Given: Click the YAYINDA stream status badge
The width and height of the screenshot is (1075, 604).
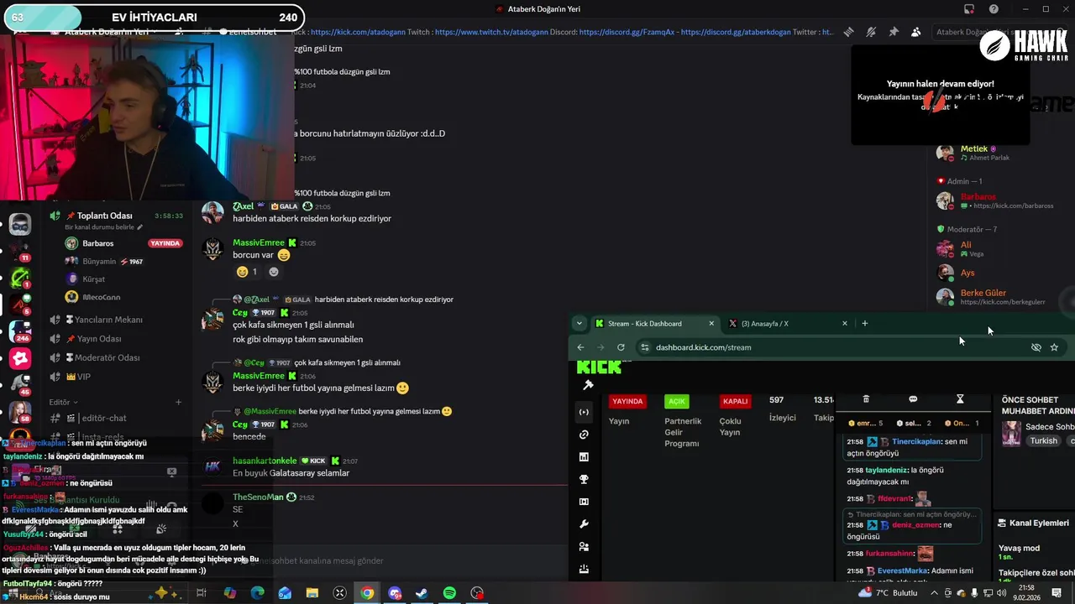Looking at the screenshot, I should click(627, 401).
